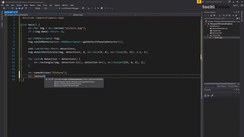
Task: Click the Open File toolbar icon
Action: pos(16,8)
